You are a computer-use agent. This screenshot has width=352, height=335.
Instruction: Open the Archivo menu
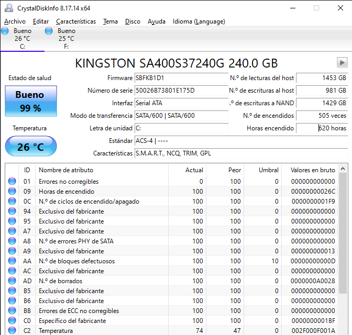coord(15,21)
